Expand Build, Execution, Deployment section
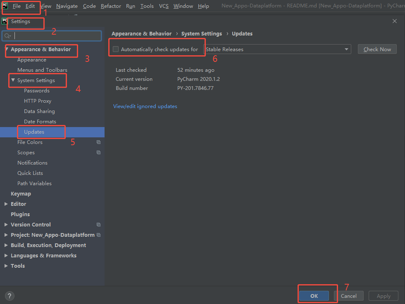Image resolution: width=405 pixels, height=304 pixels. tap(6, 245)
